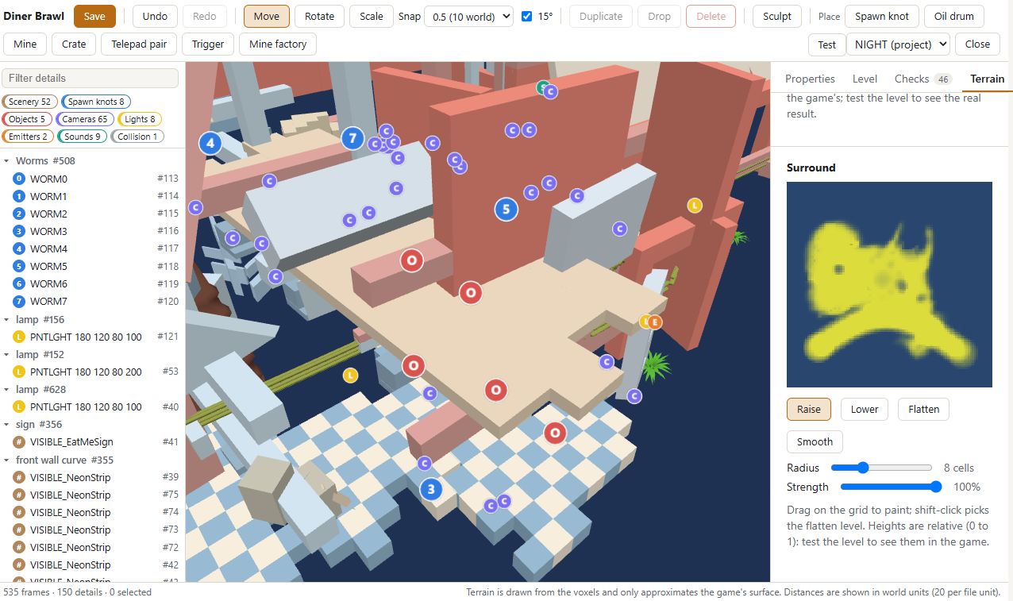The image size is (1013, 601).
Task: Toggle the Lights 8 filter chip
Action: point(140,119)
